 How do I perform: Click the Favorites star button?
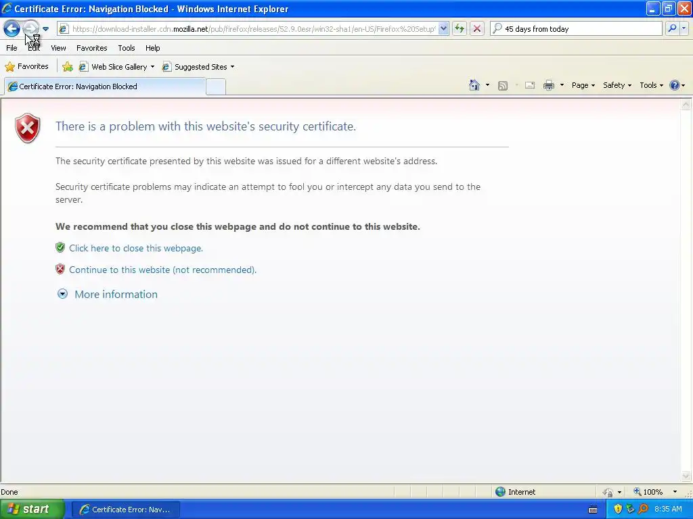[26, 67]
